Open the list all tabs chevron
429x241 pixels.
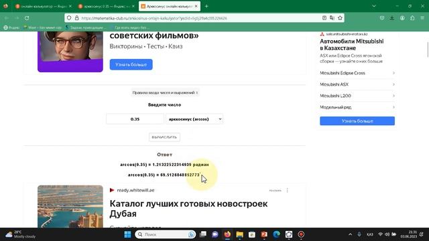[374, 6]
